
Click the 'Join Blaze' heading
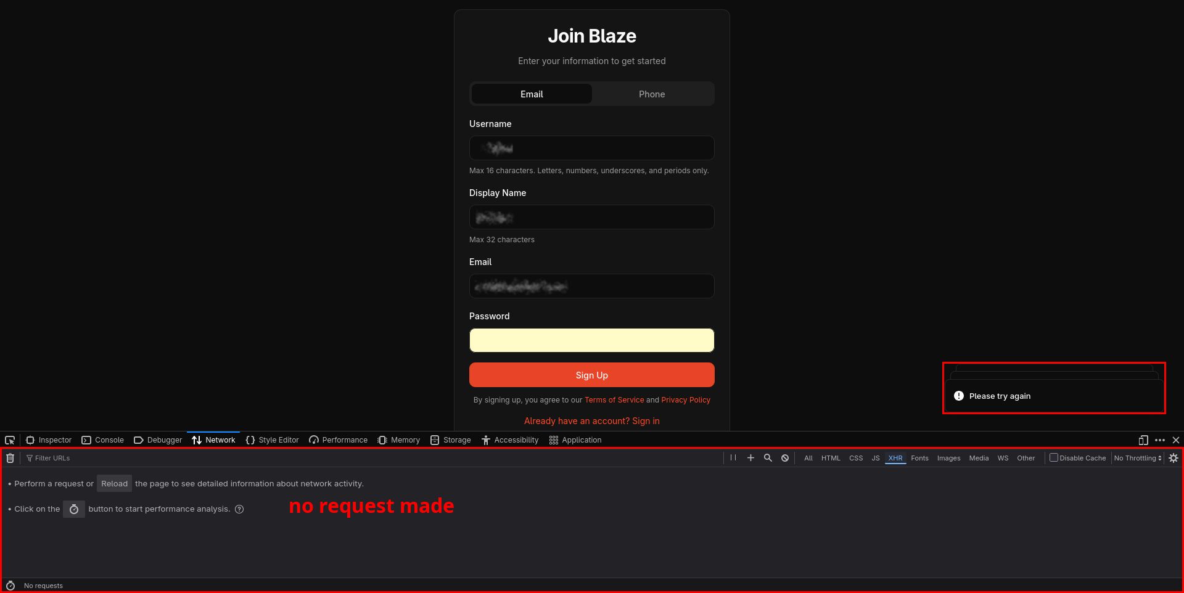point(592,36)
